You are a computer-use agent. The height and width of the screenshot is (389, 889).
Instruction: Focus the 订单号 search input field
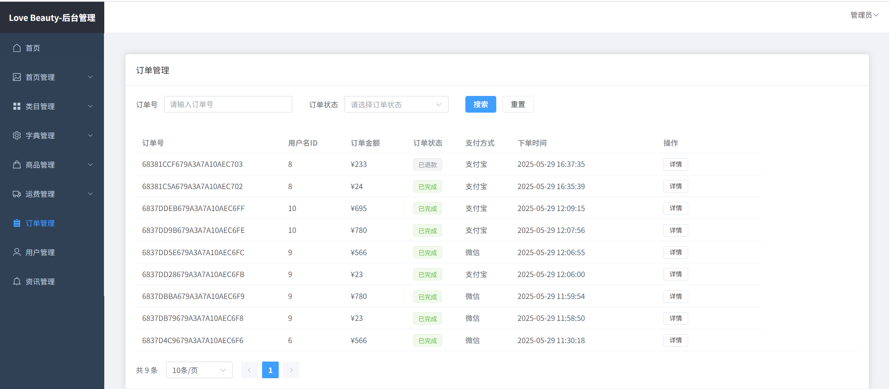(x=228, y=105)
